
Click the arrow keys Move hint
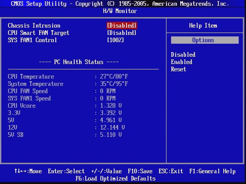tap(28, 171)
